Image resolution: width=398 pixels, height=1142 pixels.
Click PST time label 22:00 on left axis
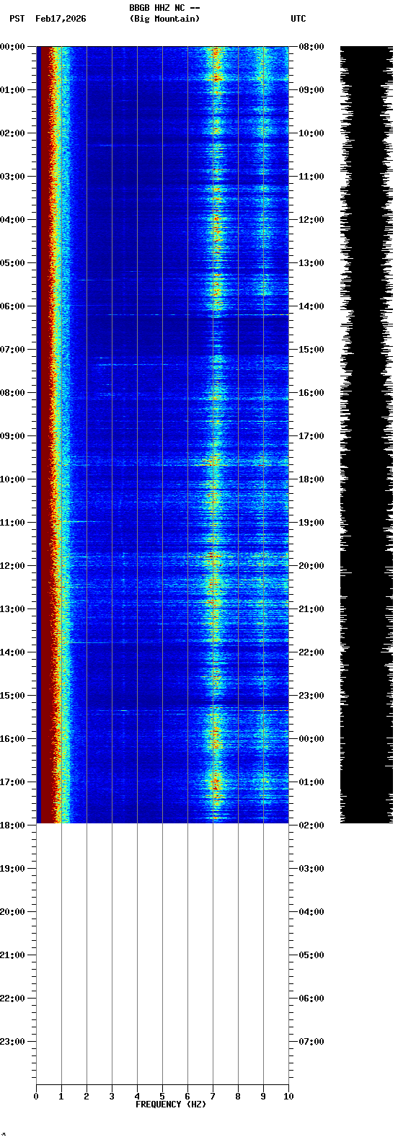coord(13,999)
